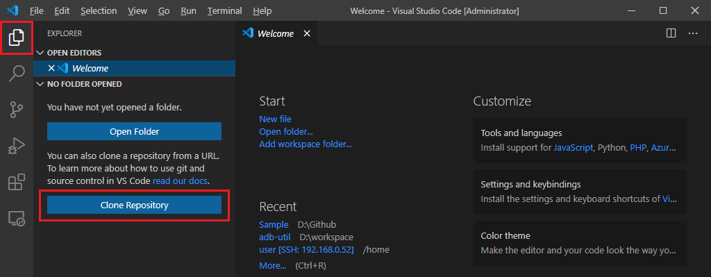Click the Clone Repository button
The height and width of the screenshot is (277, 711).
click(x=134, y=205)
